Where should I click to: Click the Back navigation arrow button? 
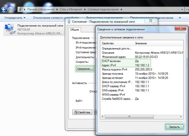click(x=4, y=9)
